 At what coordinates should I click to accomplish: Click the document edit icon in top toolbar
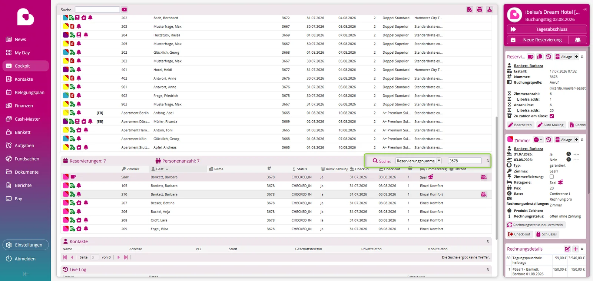click(470, 10)
